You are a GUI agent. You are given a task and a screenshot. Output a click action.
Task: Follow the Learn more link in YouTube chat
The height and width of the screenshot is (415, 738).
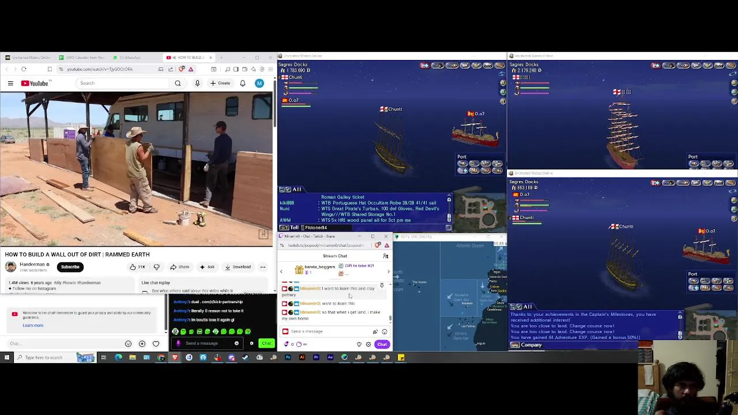click(x=33, y=325)
